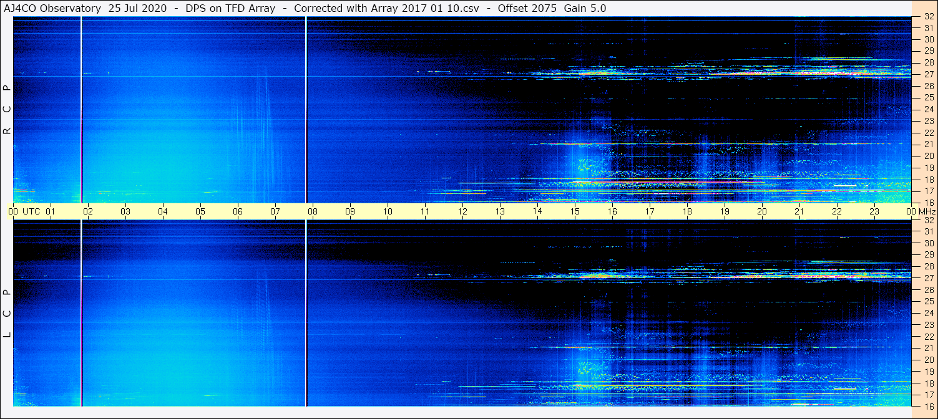Image resolution: width=938 pixels, height=419 pixels.
Task: Click the 07 hour tick label
Action: pos(275,211)
